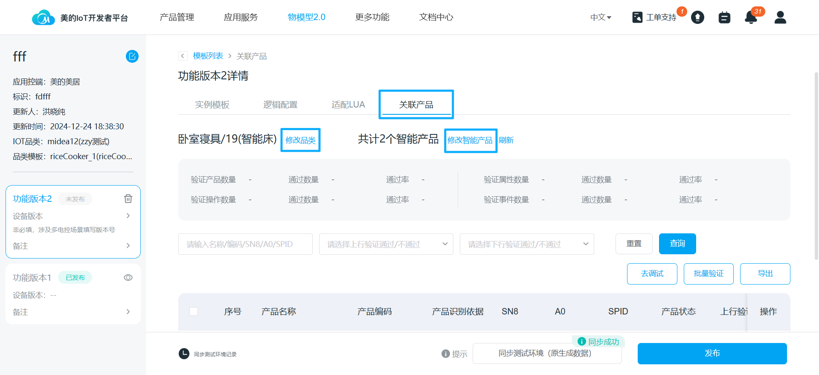Expand 设备版本 row in 功能版本2
This screenshot has height=375, width=819.
tap(128, 216)
